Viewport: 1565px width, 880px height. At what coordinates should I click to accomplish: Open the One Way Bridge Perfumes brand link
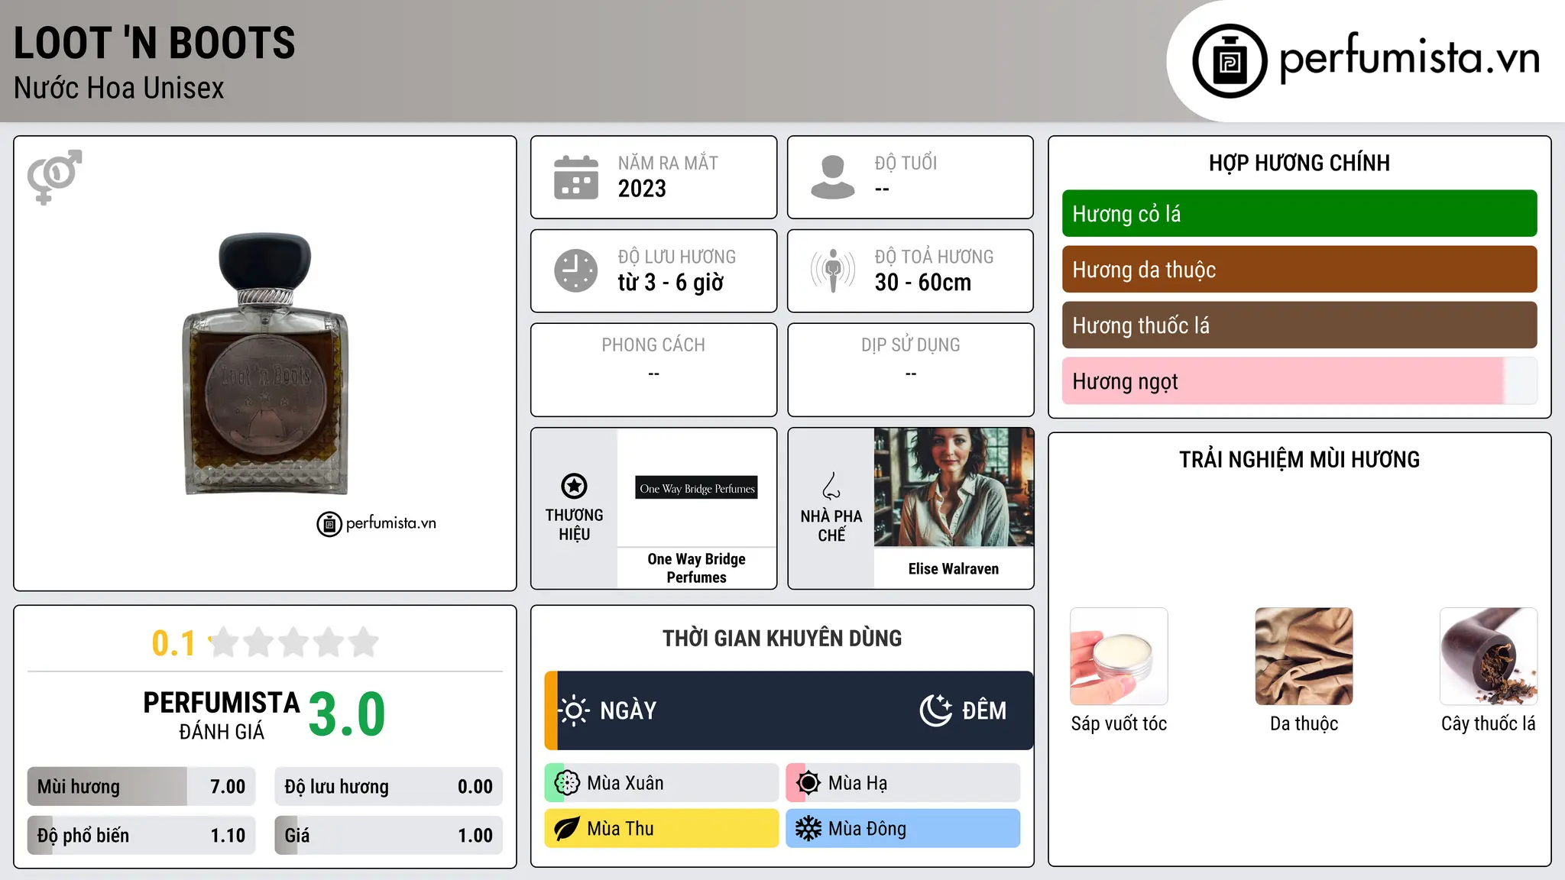click(x=696, y=568)
